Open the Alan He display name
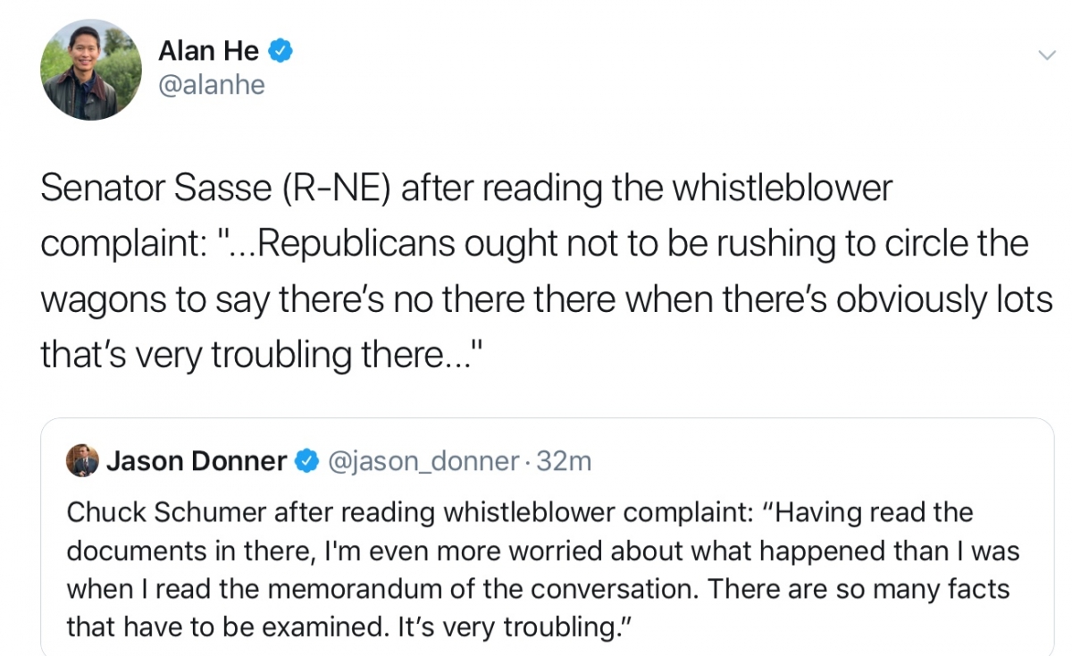This screenshot has width=1072, height=656. (x=209, y=51)
